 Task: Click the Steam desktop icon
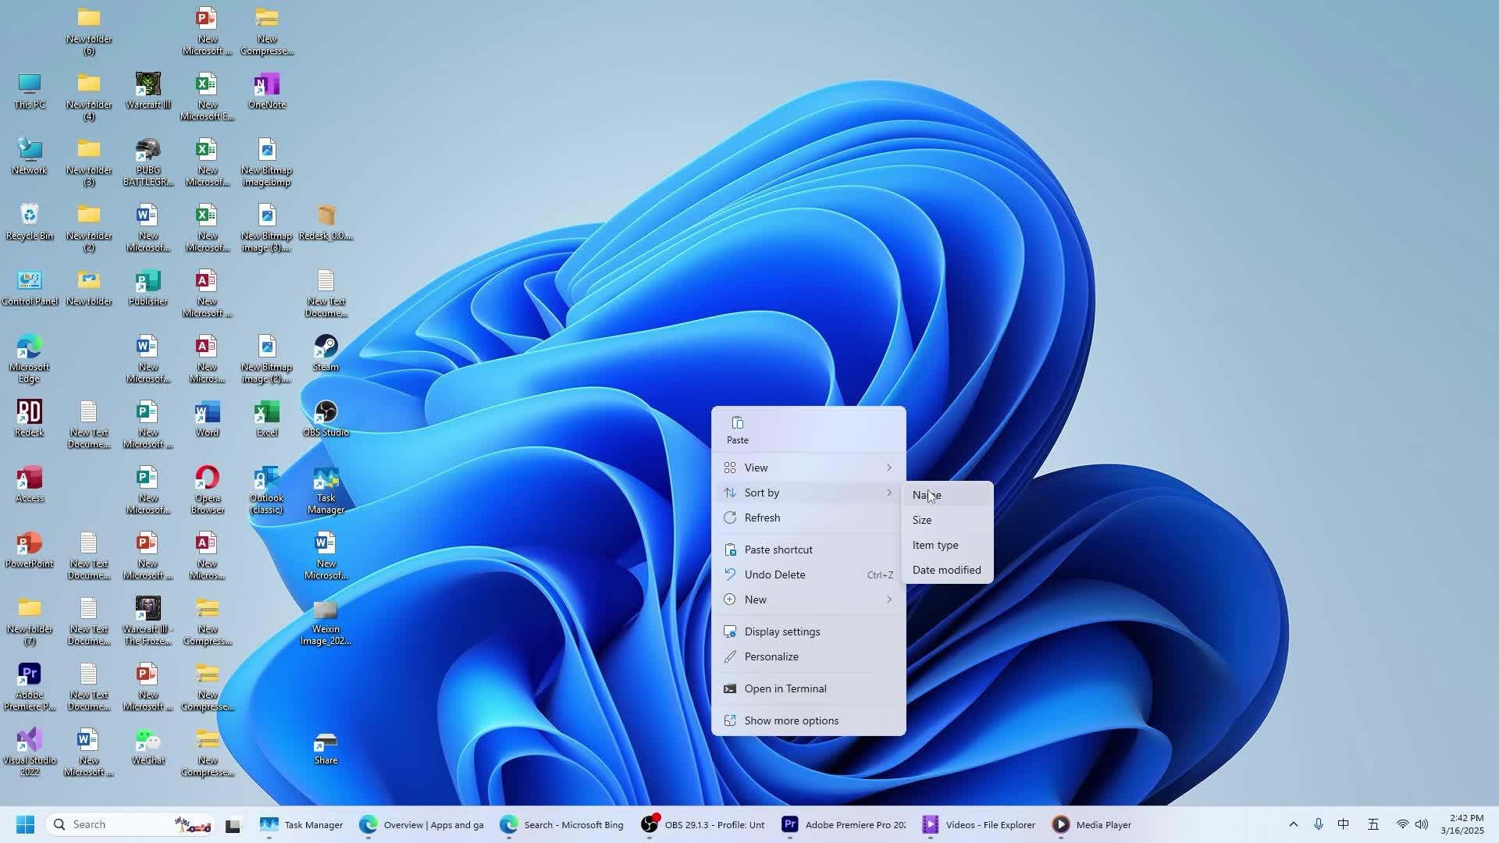(326, 347)
